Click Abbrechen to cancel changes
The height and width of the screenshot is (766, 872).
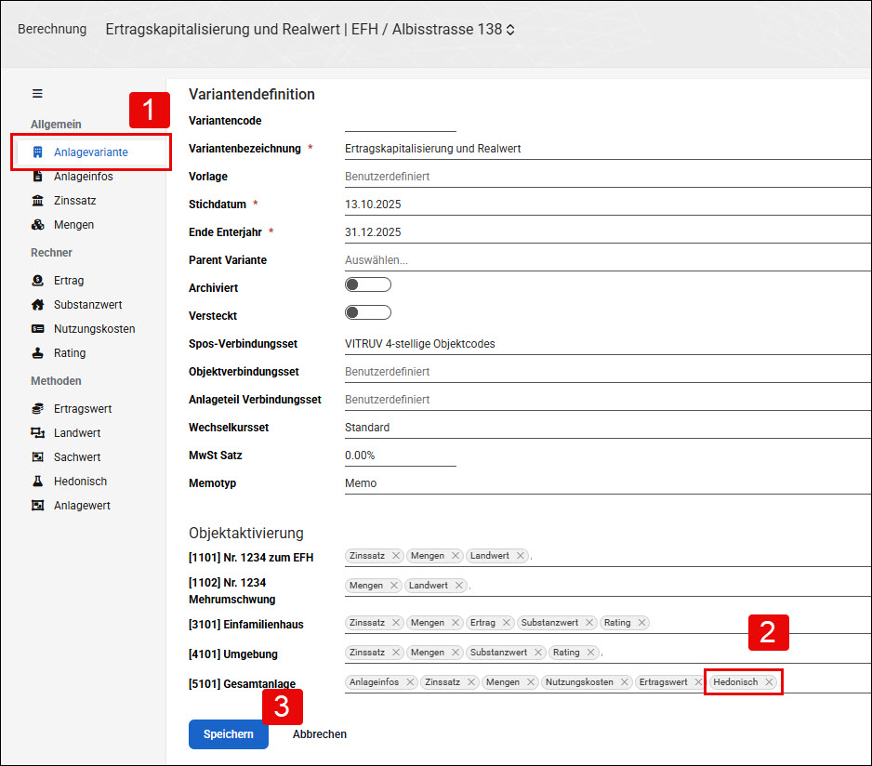point(320,734)
